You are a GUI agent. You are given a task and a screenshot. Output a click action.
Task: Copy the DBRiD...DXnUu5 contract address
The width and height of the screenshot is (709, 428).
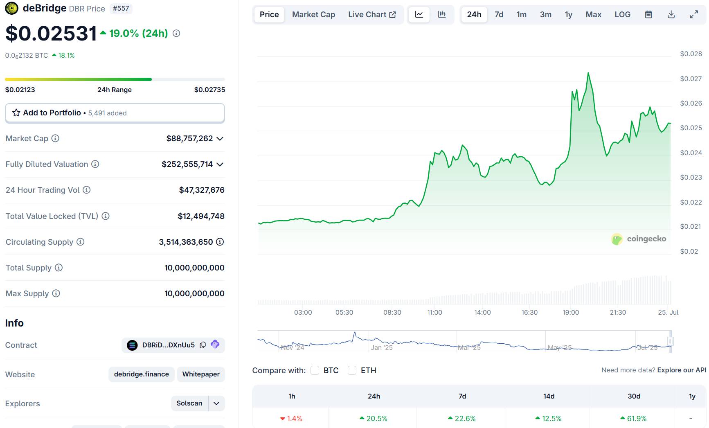pyautogui.click(x=203, y=345)
